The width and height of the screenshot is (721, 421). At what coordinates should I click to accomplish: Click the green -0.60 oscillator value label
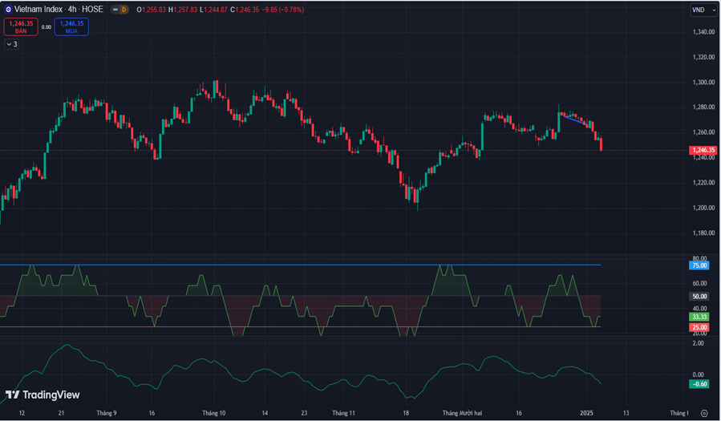699,383
